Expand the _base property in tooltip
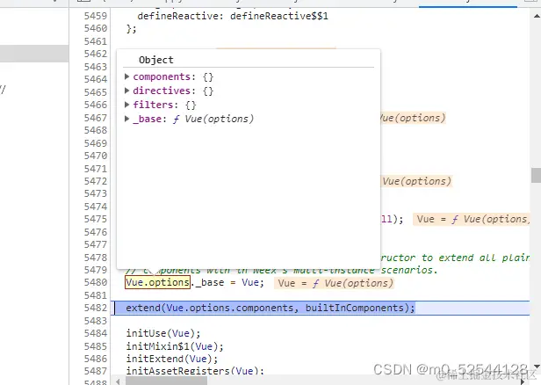 pyautogui.click(x=127, y=119)
